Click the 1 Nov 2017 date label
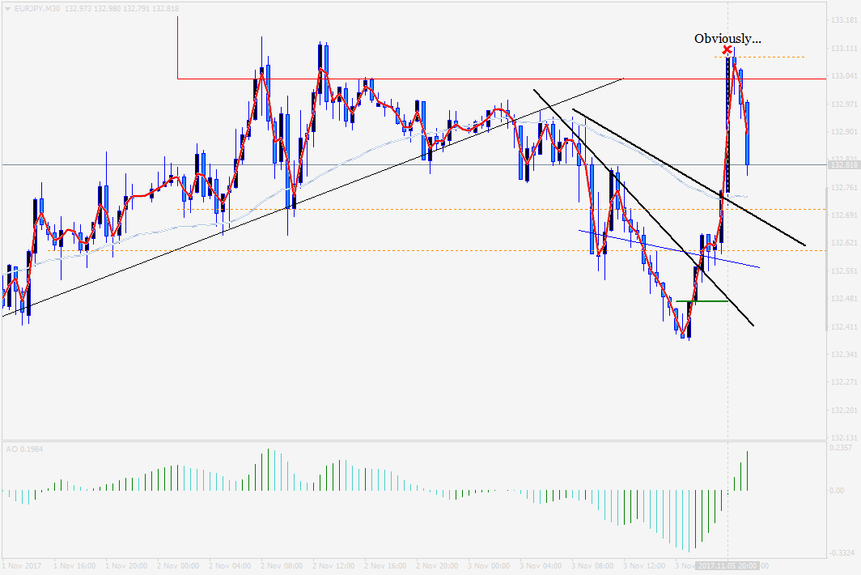Screen dimensions: 861x575 19,565
